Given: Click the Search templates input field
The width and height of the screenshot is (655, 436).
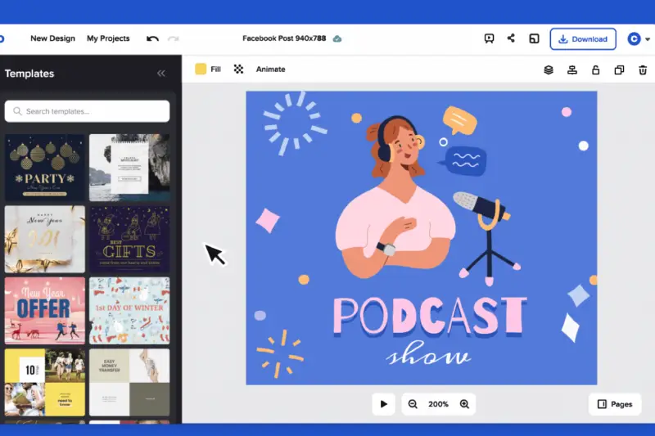Looking at the screenshot, I should [87, 111].
